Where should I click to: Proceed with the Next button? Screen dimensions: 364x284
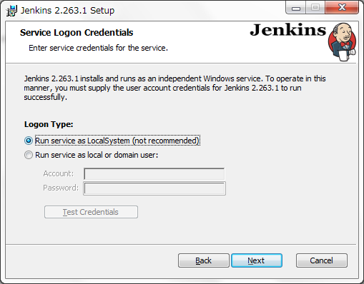pos(257,260)
